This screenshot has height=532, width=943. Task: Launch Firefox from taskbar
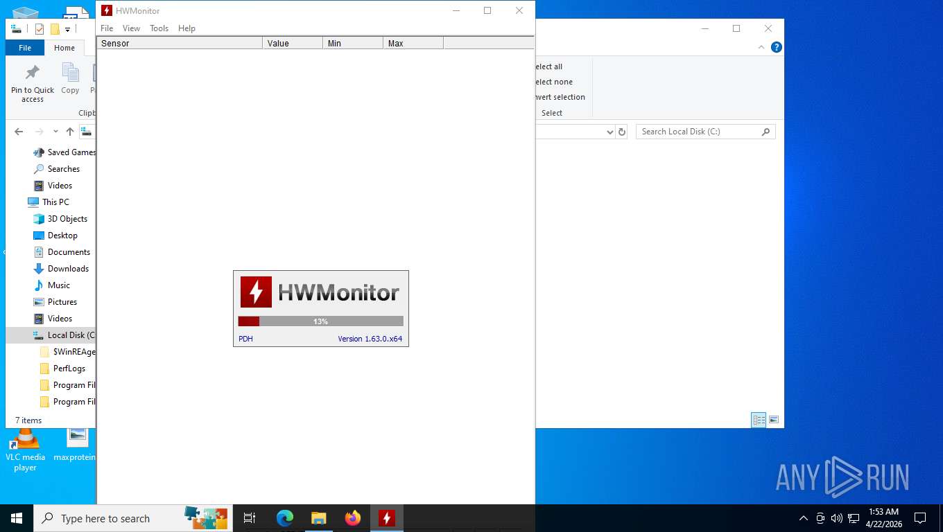point(353,518)
